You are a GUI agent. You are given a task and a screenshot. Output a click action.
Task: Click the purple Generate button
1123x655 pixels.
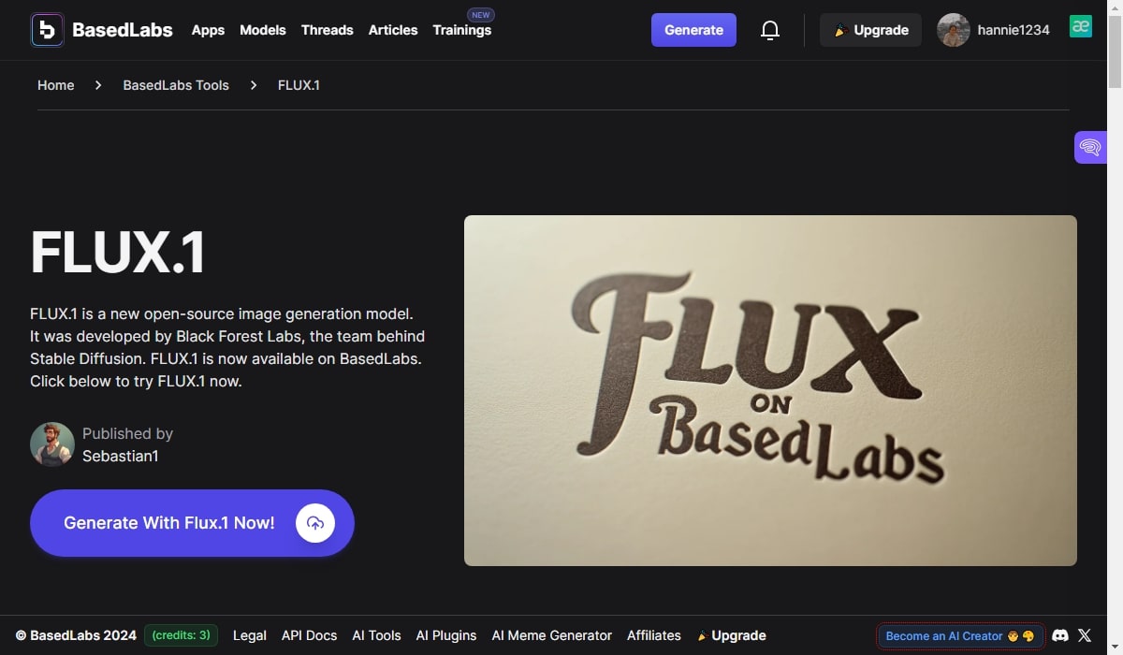(x=693, y=30)
